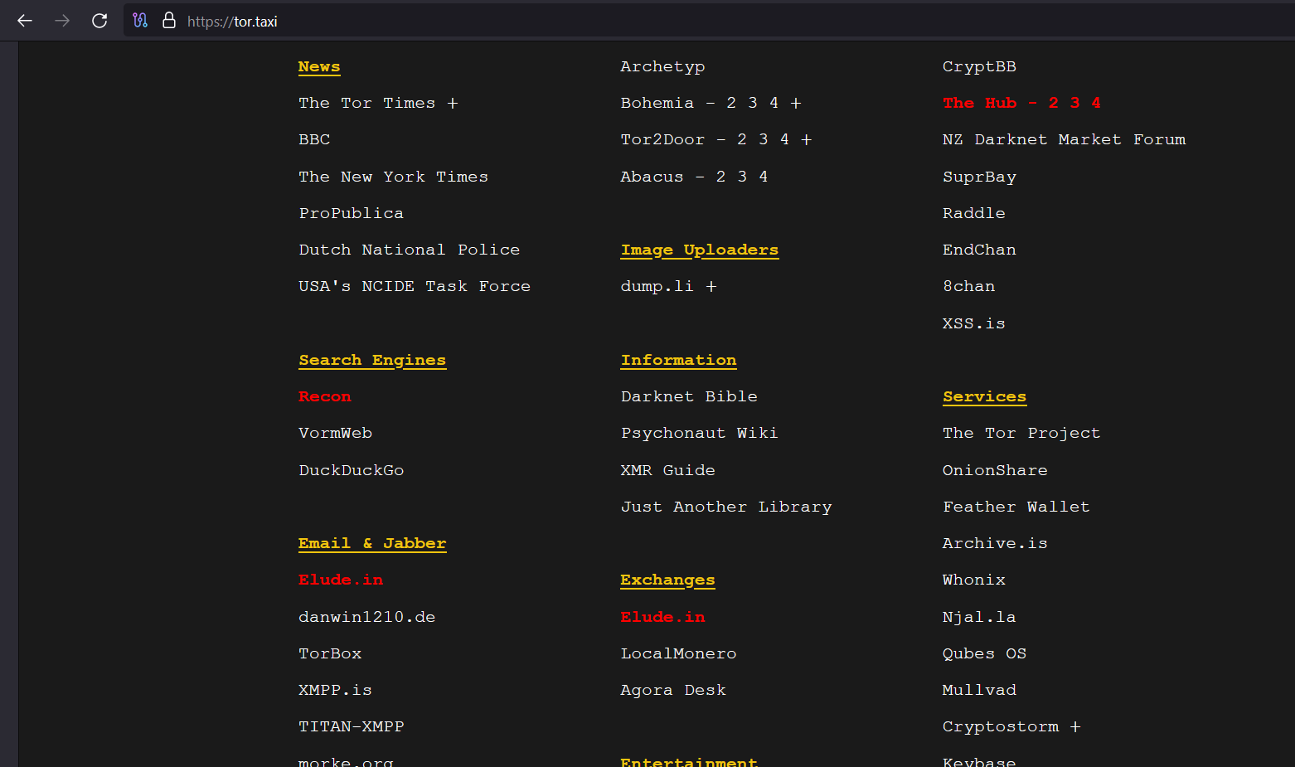Open the danwin1210.de link
1295x767 pixels.
pos(366,617)
